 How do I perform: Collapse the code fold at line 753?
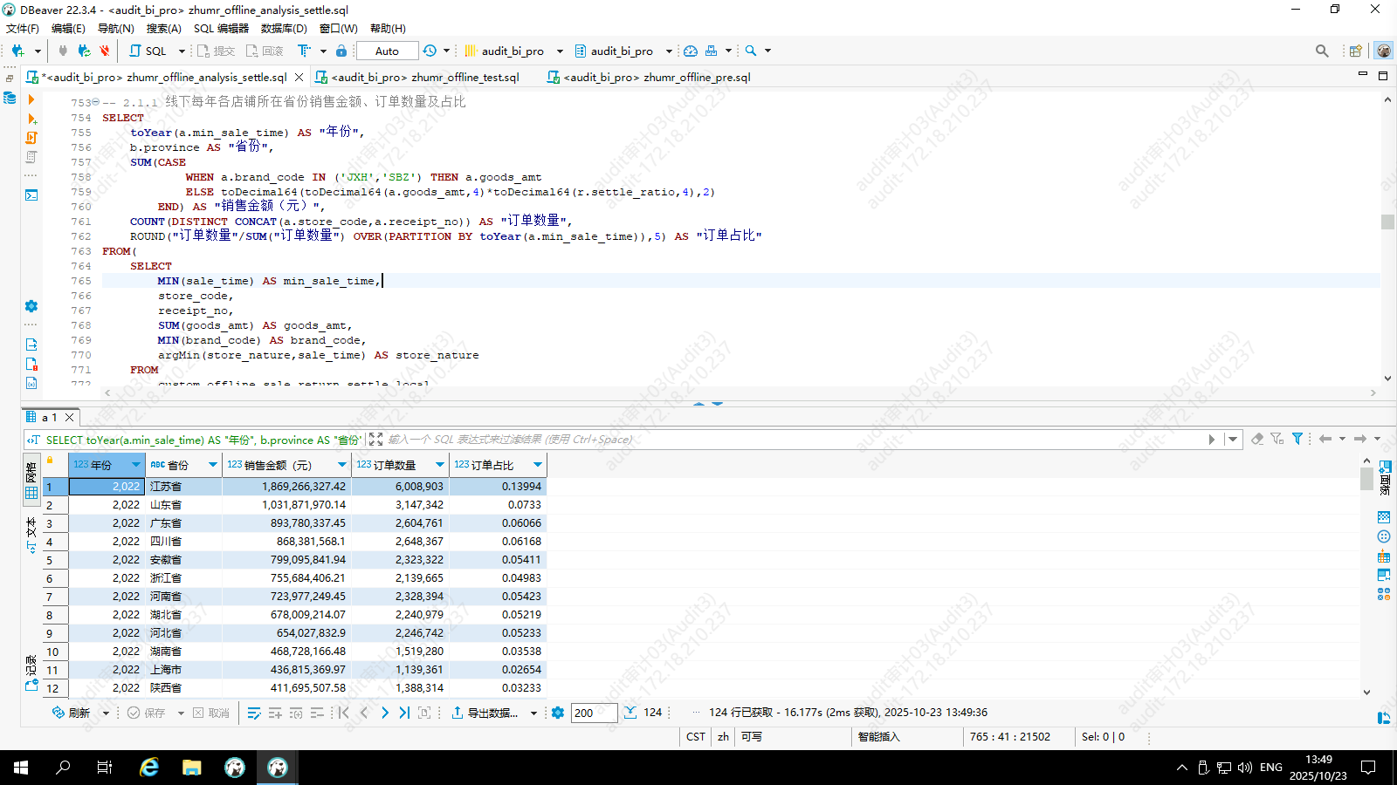click(96, 102)
